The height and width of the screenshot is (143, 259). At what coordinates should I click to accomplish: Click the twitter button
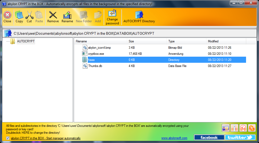[x=240, y=137]
